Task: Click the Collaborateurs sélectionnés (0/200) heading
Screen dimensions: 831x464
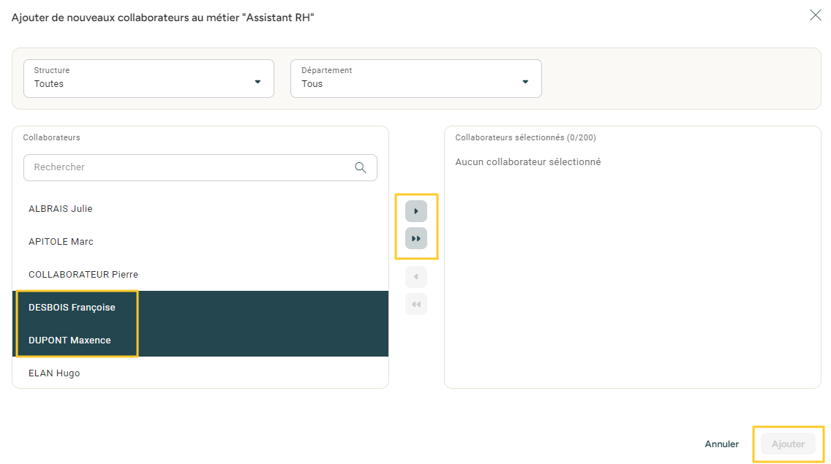Action: (x=525, y=137)
